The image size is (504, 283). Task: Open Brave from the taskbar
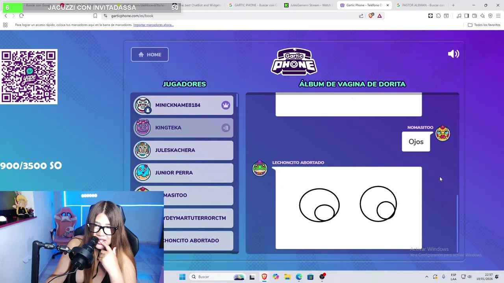point(264,277)
